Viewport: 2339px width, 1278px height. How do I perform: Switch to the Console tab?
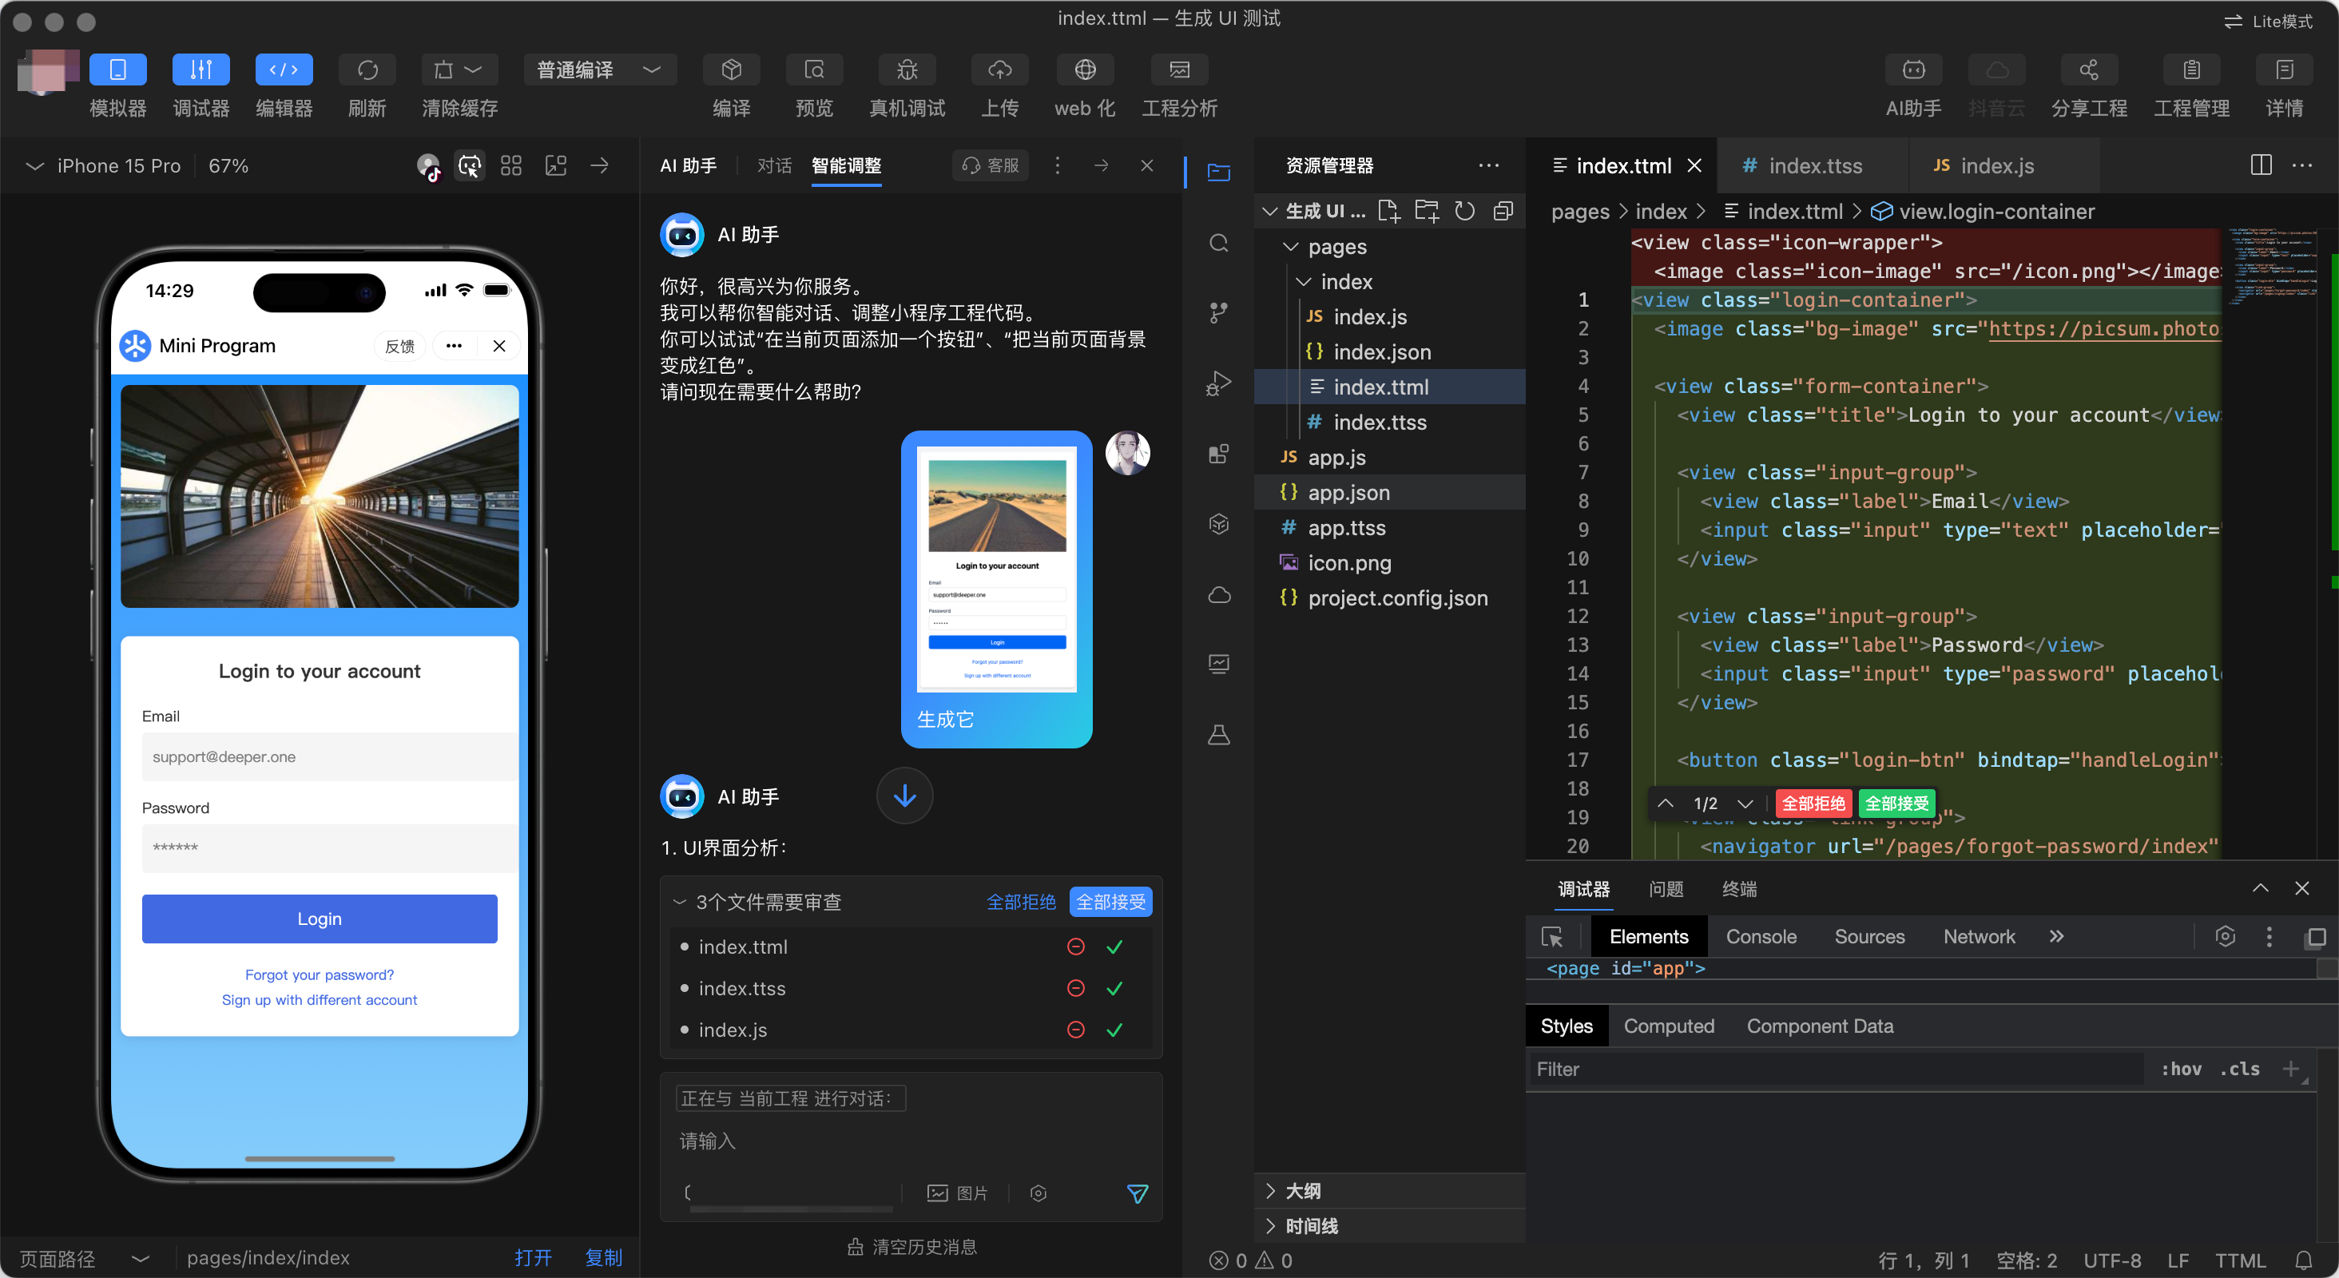[x=1761, y=937]
